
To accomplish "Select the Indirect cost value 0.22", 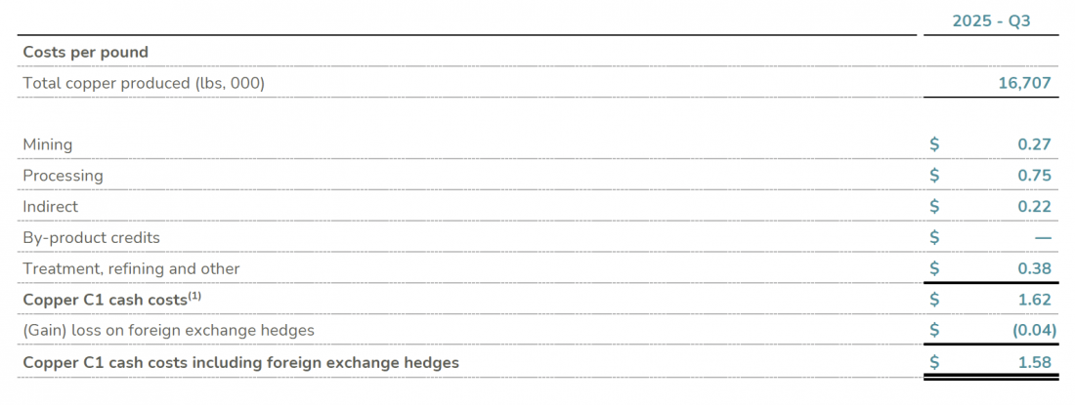I will [1034, 207].
